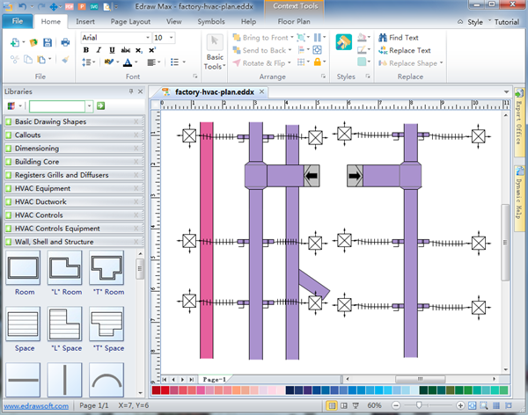
Task: Open the www.edrawsoft.com link
Action: point(37,405)
